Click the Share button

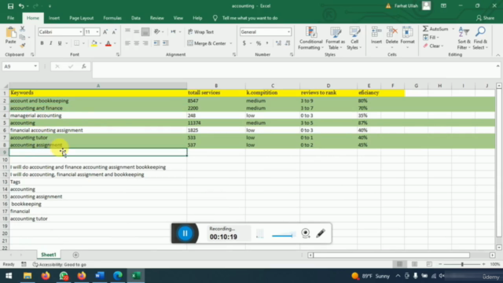coord(486,18)
